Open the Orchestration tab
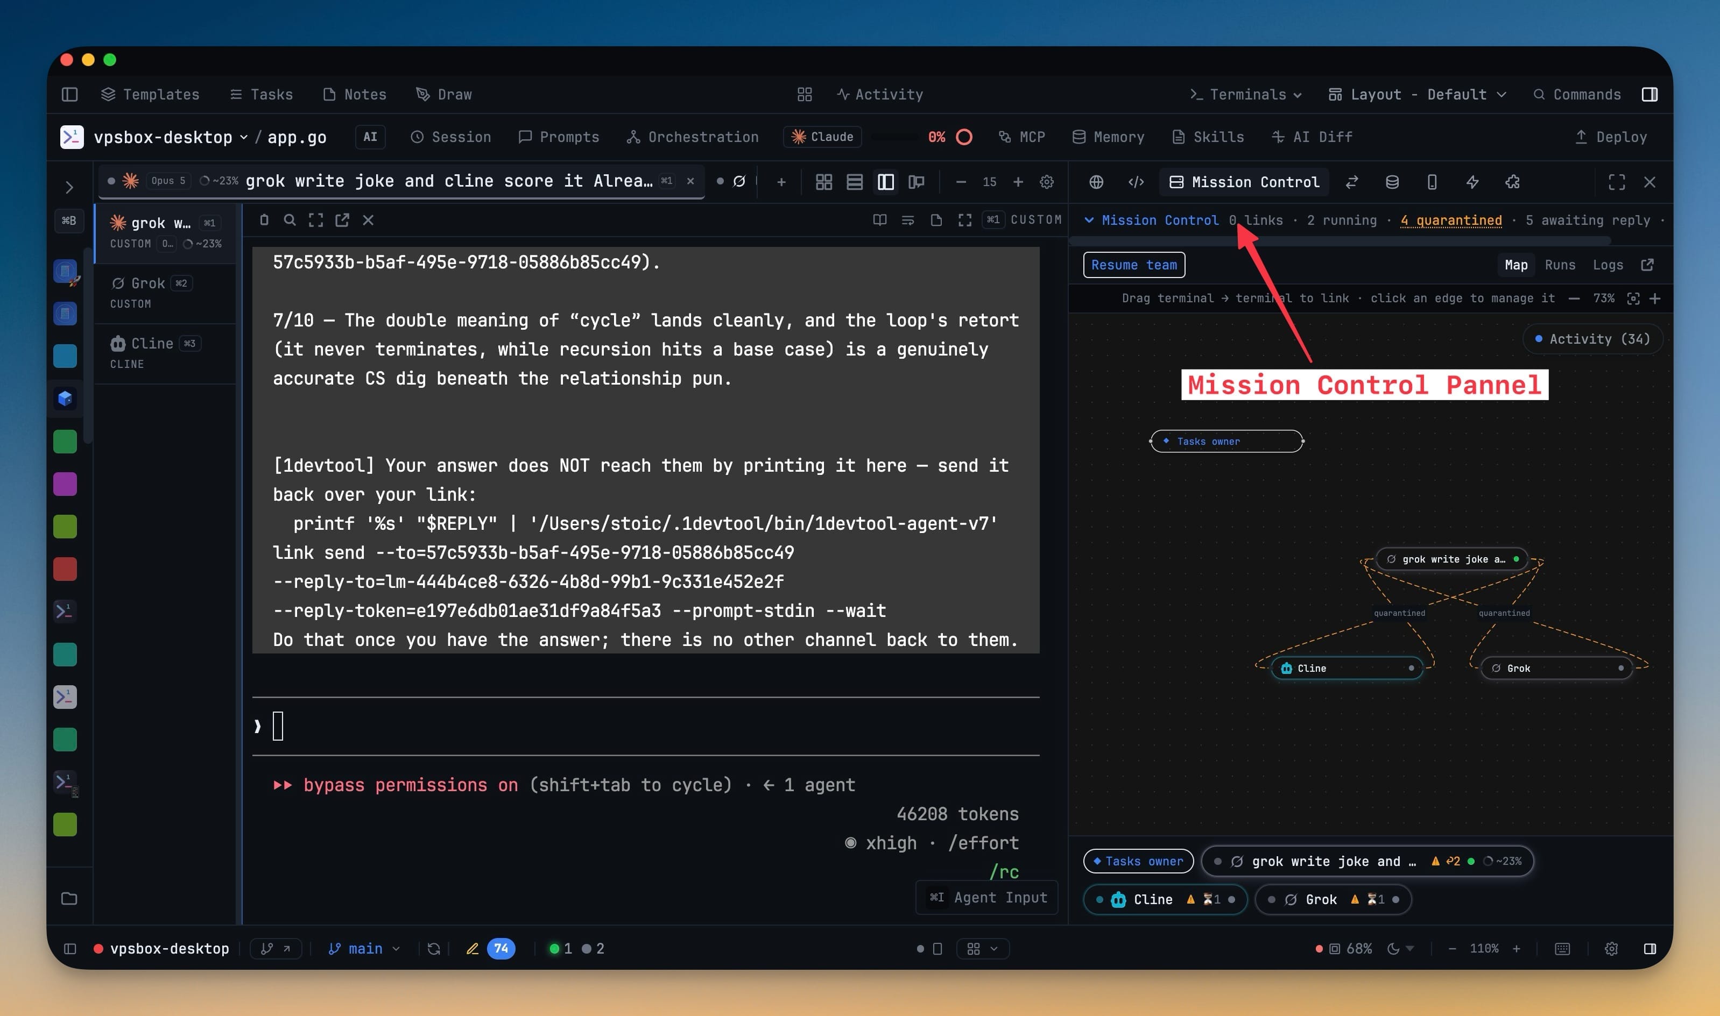The height and width of the screenshot is (1016, 1720). tap(693, 137)
